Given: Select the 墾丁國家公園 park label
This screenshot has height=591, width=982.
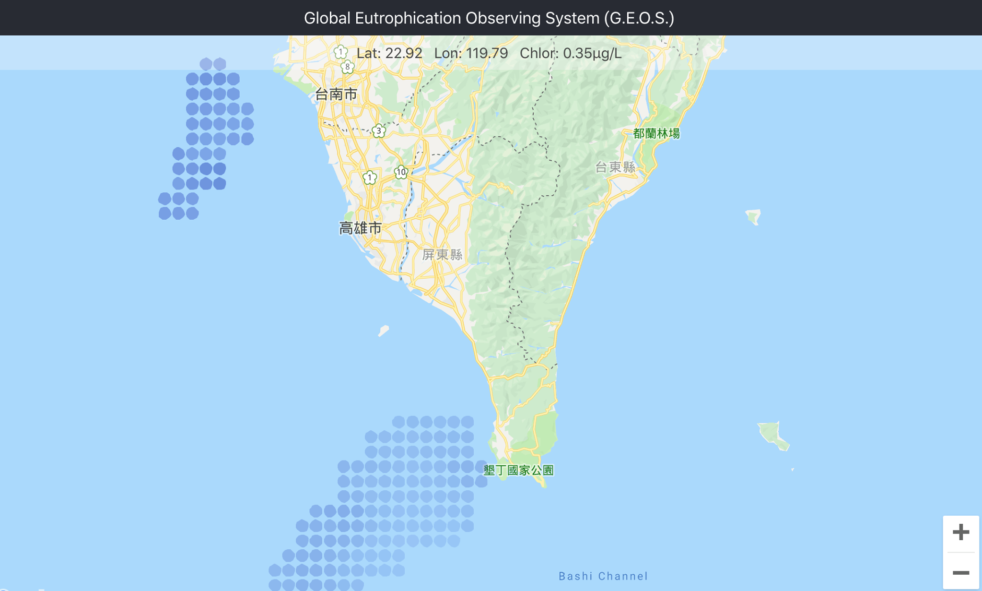Looking at the screenshot, I should (x=518, y=470).
